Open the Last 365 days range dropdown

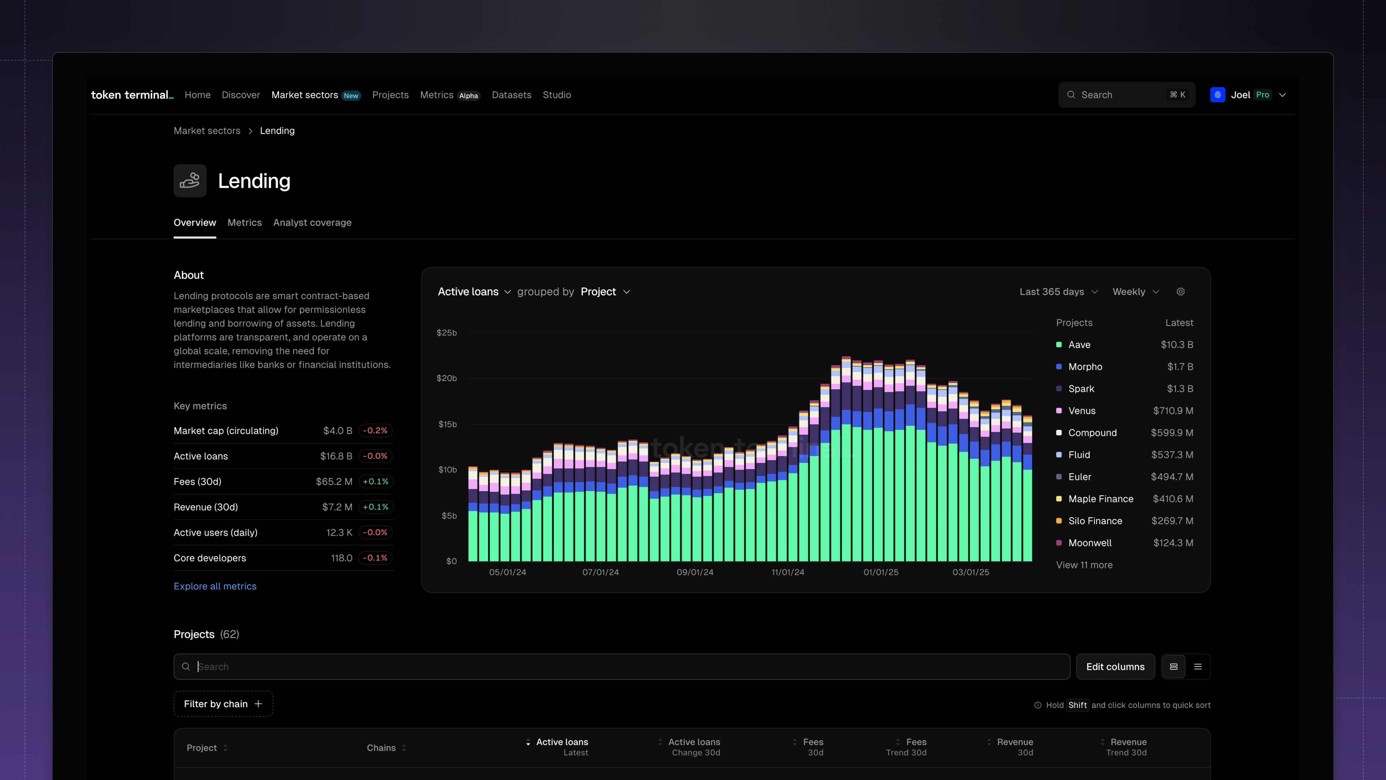coord(1058,292)
